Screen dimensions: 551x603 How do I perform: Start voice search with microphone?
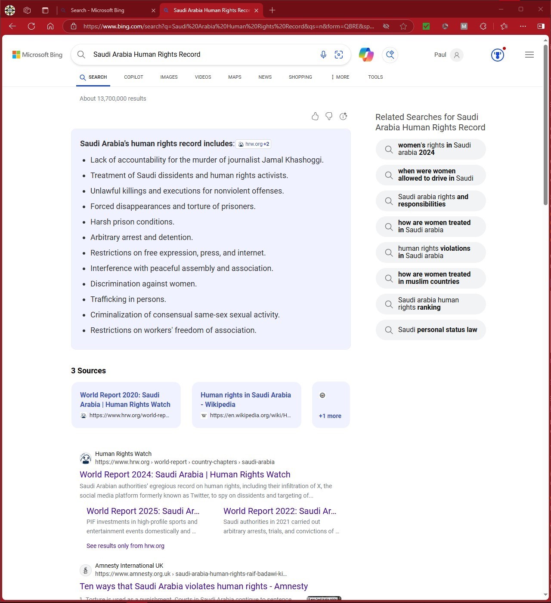[323, 55]
